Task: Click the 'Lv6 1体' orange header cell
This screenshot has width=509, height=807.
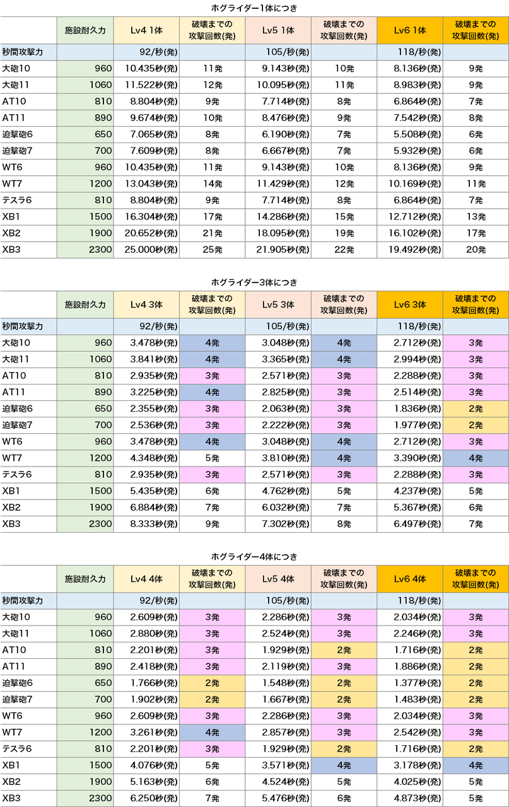Action: (x=410, y=30)
